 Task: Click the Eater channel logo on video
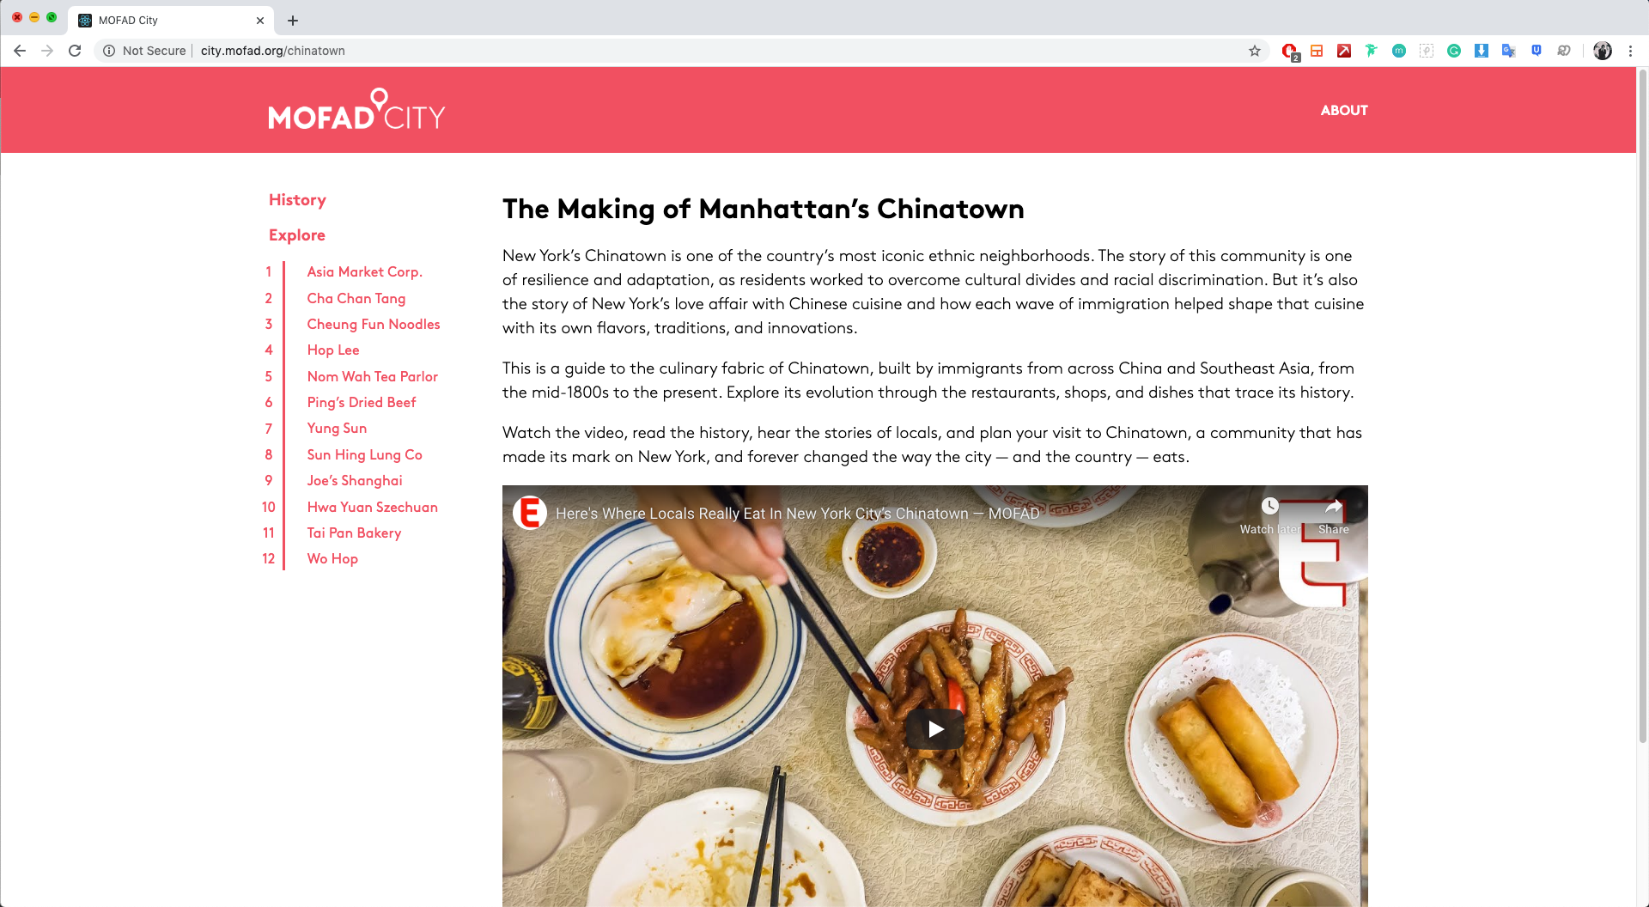coord(530,513)
